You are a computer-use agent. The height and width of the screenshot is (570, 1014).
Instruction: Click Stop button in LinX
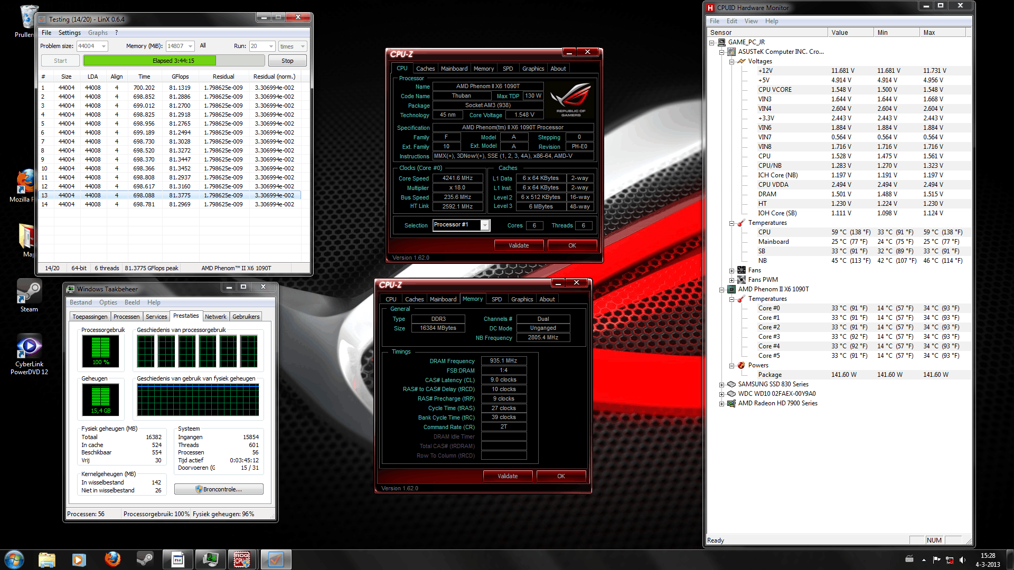(287, 61)
